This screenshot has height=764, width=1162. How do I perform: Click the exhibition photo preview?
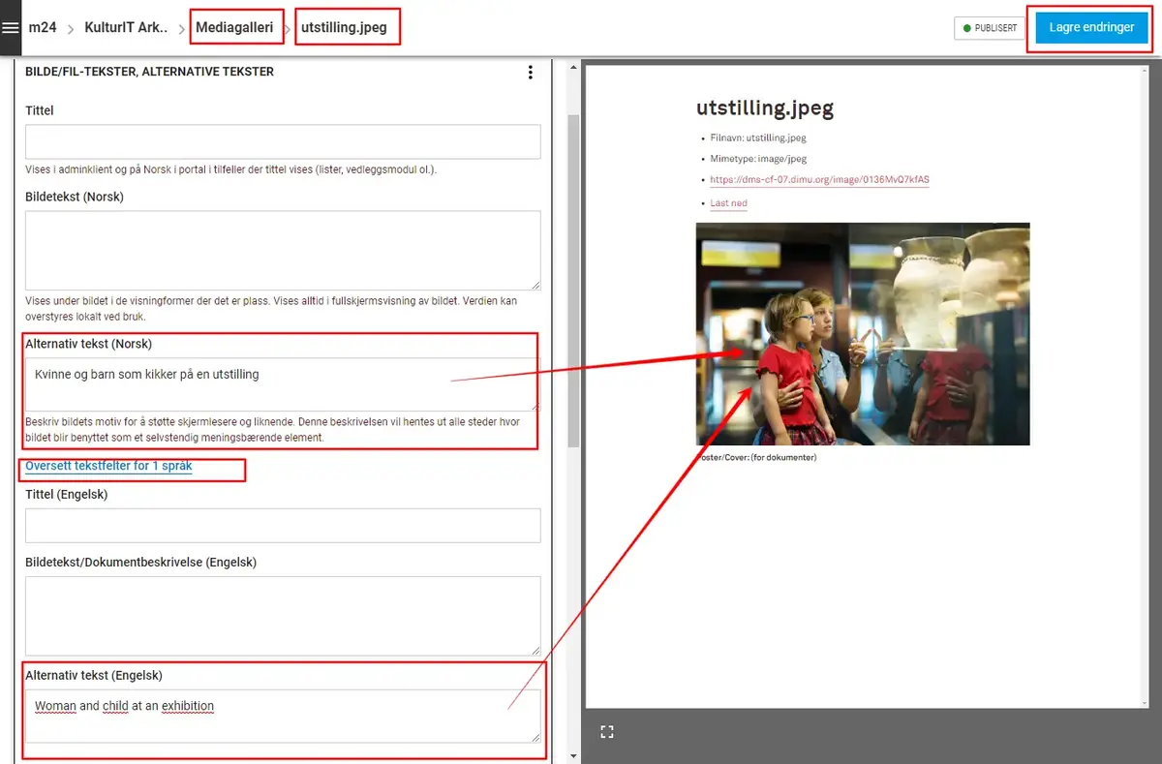(x=862, y=334)
